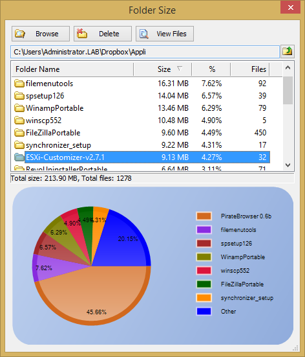Click the folder list scrollbar thumb

point(288,91)
